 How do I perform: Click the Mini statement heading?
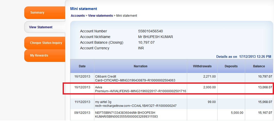pyautogui.click(x=84, y=9)
